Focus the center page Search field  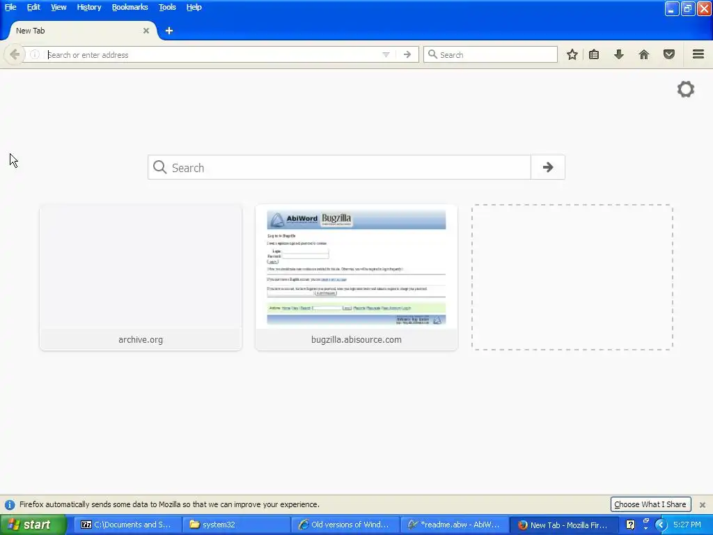pyautogui.click(x=339, y=167)
